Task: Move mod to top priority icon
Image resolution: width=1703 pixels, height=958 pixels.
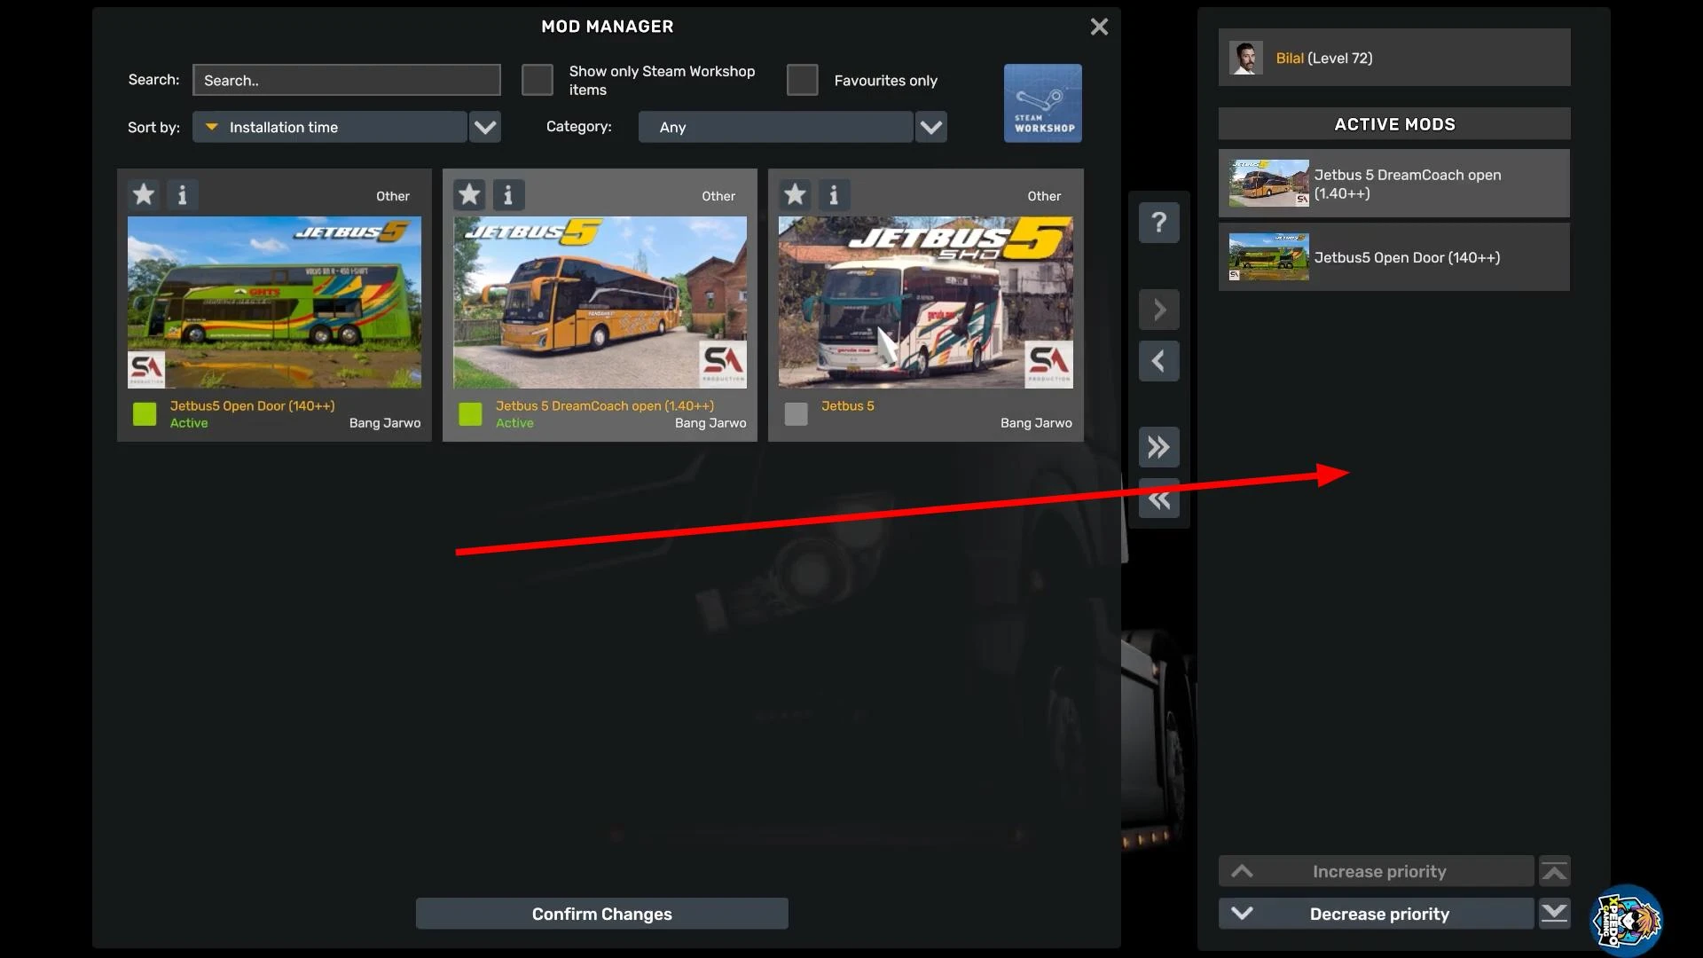Action: point(1554,871)
